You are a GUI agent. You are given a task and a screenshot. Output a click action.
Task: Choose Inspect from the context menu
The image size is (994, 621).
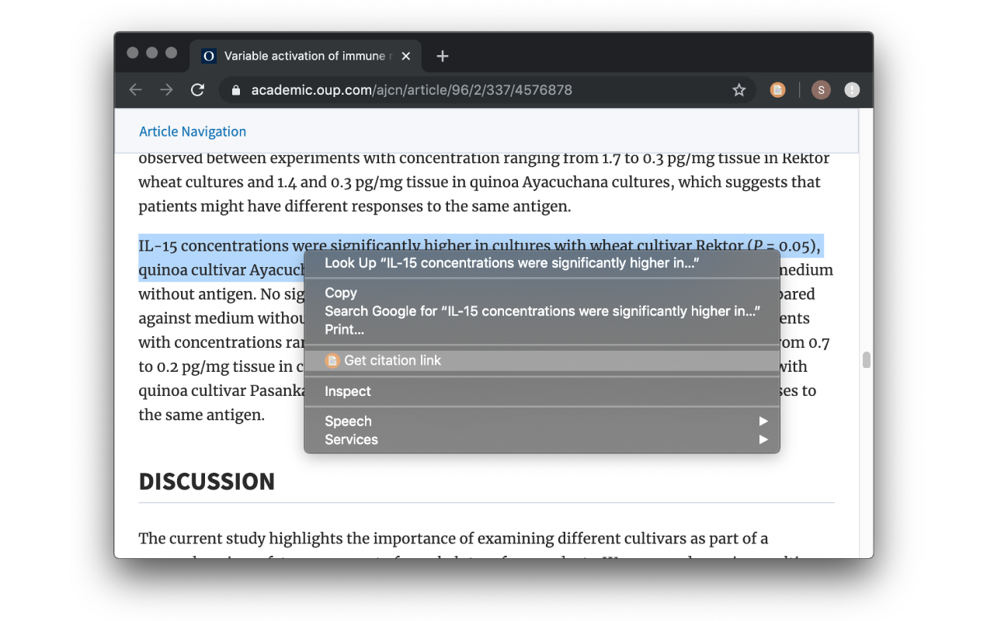542,391
